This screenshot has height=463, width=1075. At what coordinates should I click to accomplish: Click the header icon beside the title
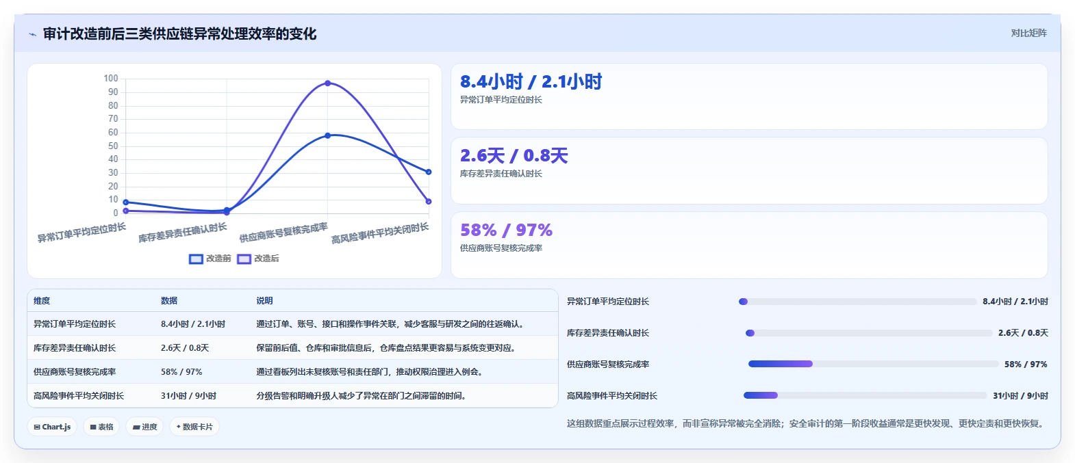pyautogui.click(x=32, y=34)
